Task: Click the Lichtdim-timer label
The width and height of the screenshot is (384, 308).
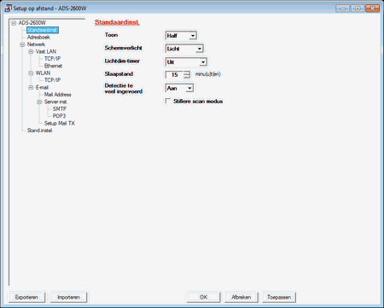Action: (122, 61)
